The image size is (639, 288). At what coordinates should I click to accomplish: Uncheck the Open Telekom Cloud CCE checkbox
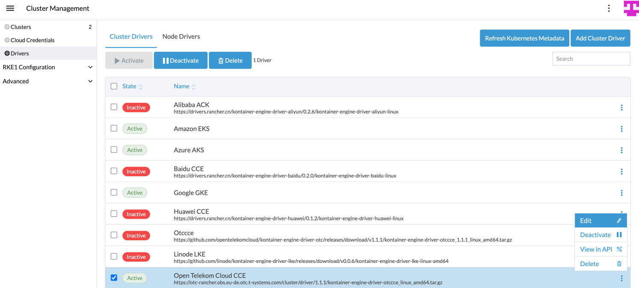[114, 278]
